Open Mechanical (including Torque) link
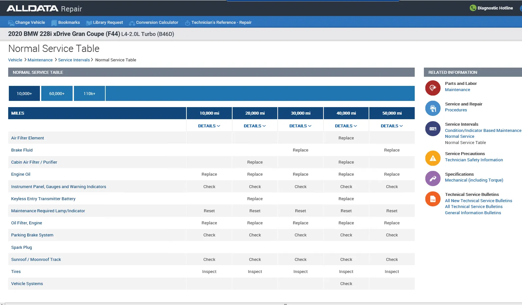The height and width of the screenshot is (305, 522). [x=474, y=180]
